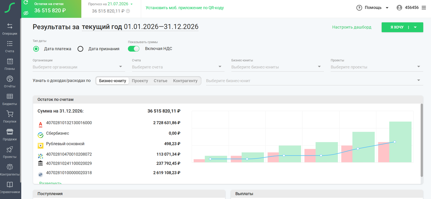Open the Проекты rocket icon
The image size is (431, 199).
(10, 150)
